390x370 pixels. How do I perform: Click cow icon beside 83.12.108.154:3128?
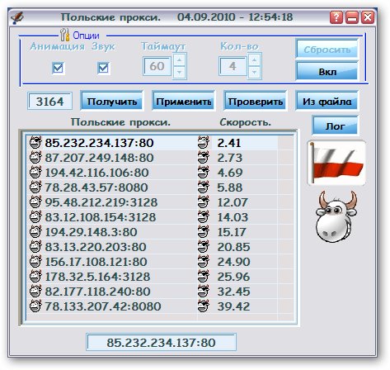coord(35,217)
